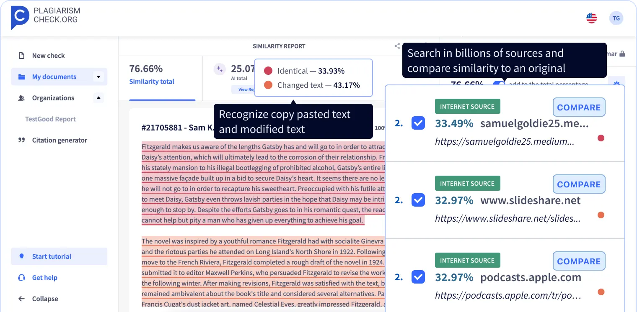This screenshot has width=637, height=312.
Task: Click Compare next to podcasts.apple.com
Action: (x=579, y=261)
